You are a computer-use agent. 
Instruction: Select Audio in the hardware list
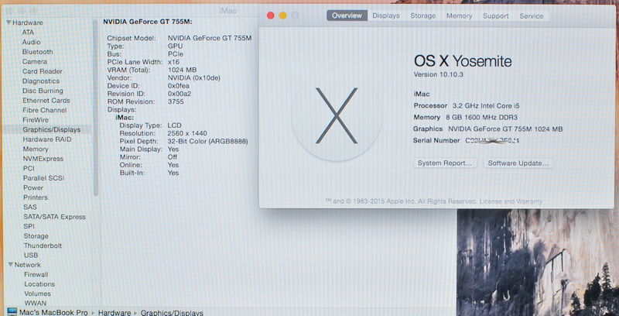tap(31, 42)
